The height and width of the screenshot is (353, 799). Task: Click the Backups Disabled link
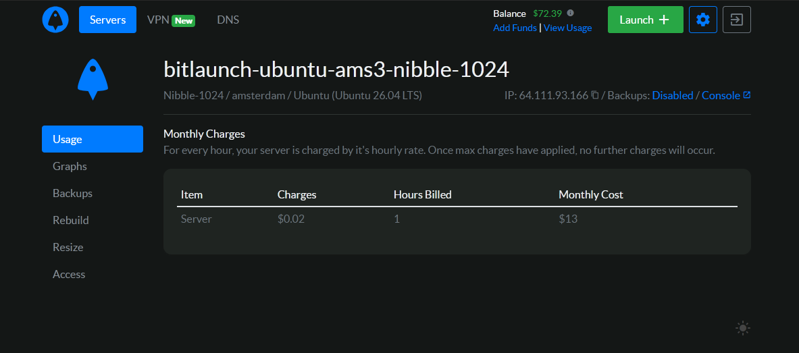(673, 95)
